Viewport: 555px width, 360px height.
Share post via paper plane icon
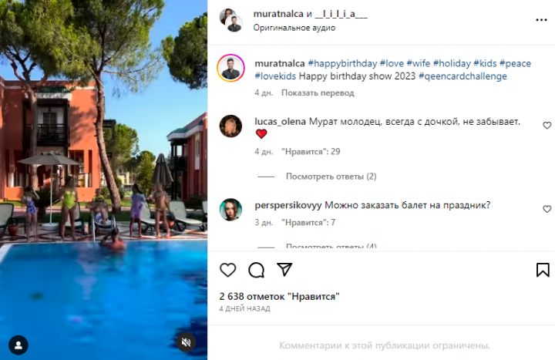click(x=284, y=270)
